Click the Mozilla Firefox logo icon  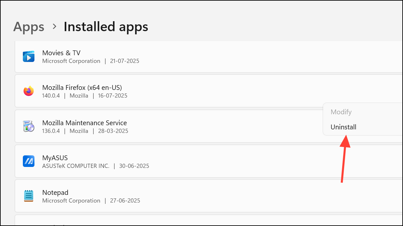tap(29, 91)
